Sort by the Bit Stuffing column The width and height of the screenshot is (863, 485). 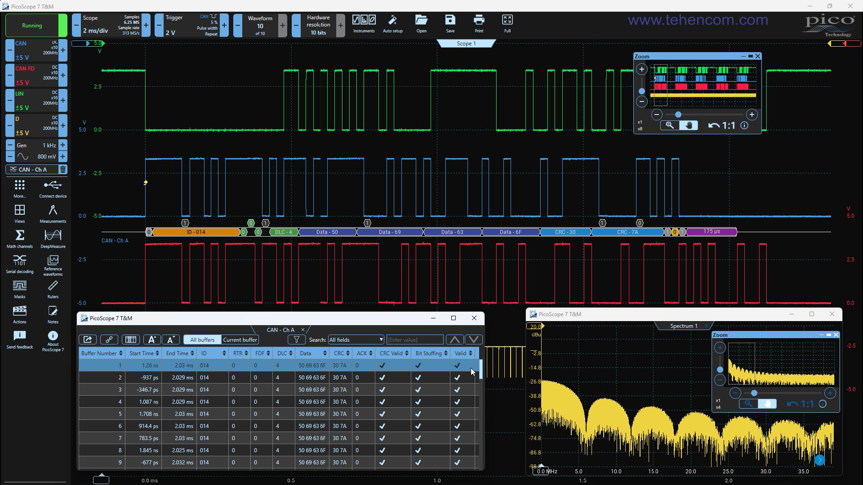431,353
